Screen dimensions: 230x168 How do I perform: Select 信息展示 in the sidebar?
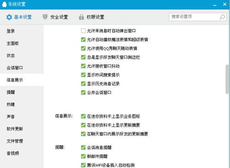(x=22, y=80)
